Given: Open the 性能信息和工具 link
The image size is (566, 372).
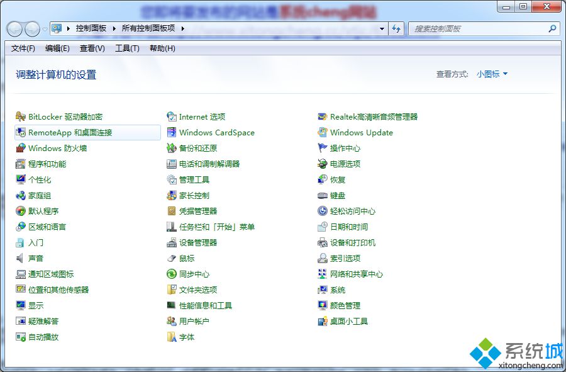Looking at the screenshot, I should [x=206, y=305].
